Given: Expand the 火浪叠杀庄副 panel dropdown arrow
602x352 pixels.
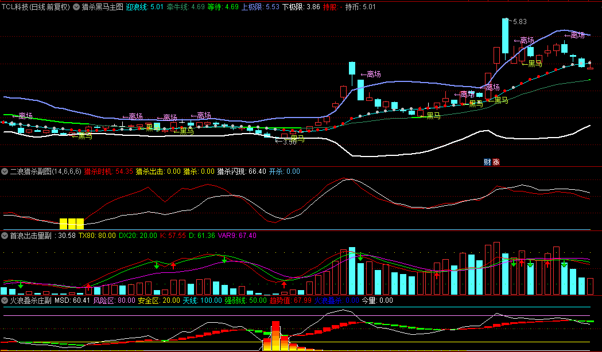Looking at the screenshot, I should click(5, 300).
